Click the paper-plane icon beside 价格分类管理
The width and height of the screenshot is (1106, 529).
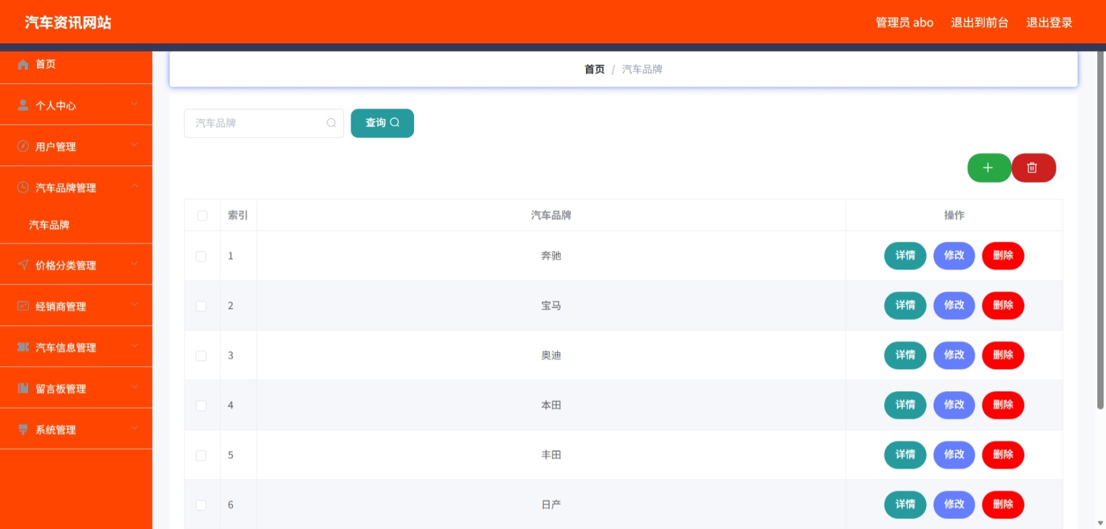[23, 264]
